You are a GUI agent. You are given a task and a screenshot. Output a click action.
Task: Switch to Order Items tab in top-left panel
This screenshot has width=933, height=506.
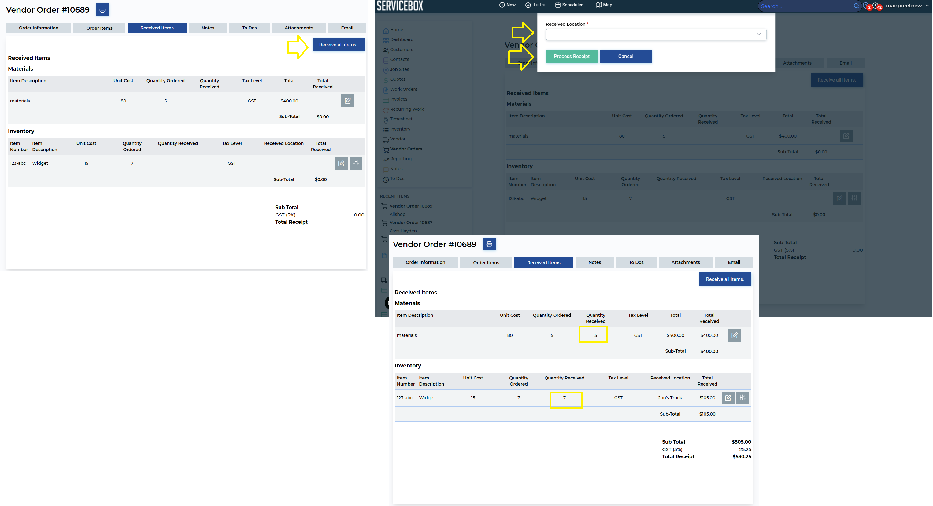coord(99,28)
